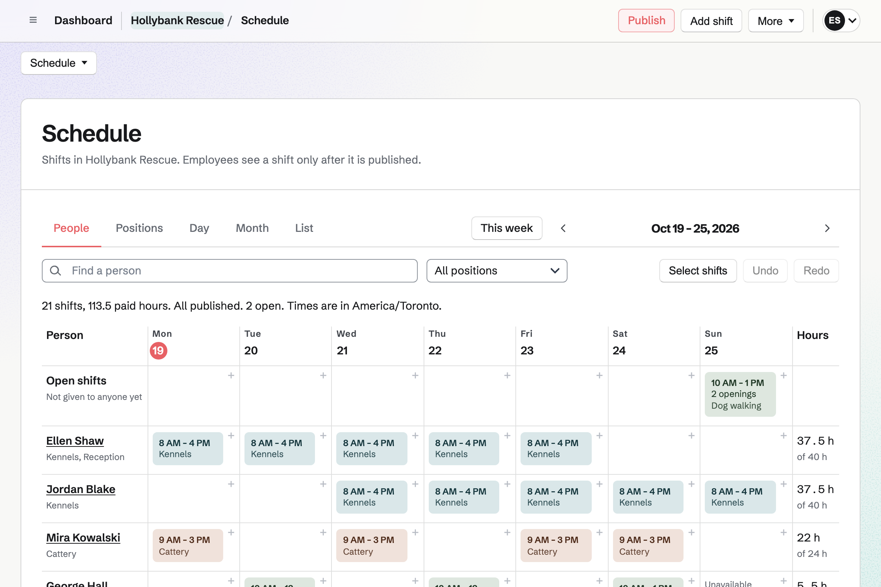This screenshot has height=587, width=881.
Task: Switch to the Positions tab
Action: 139,228
